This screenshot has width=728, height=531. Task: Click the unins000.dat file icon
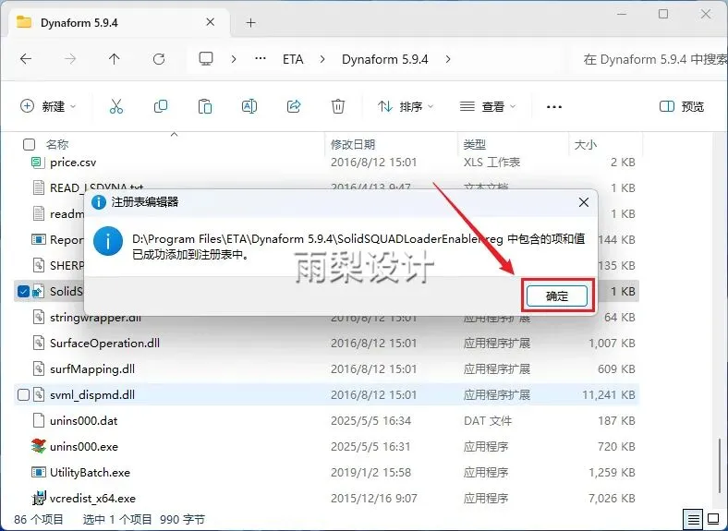point(39,420)
